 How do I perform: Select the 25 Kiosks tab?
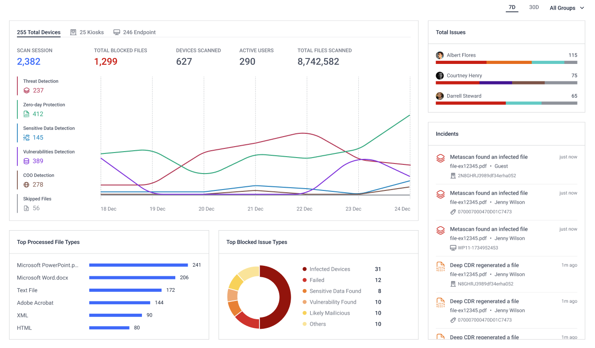(x=87, y=32)
